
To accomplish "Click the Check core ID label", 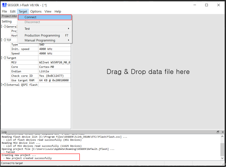I will point(22,76).
